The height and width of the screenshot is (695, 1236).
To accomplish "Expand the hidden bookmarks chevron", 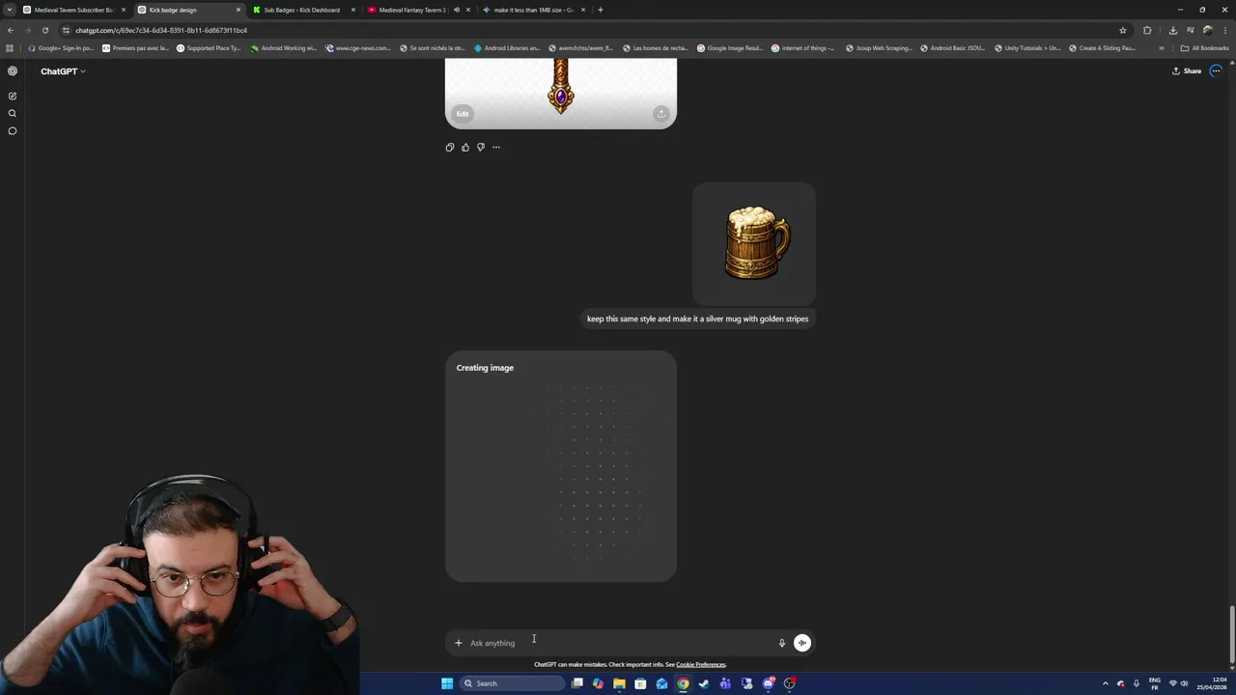I will click(x=1162, y=48).
